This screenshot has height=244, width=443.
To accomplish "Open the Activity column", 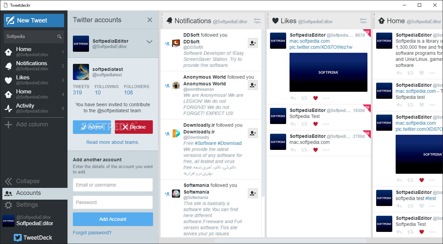I will [34, 108].
